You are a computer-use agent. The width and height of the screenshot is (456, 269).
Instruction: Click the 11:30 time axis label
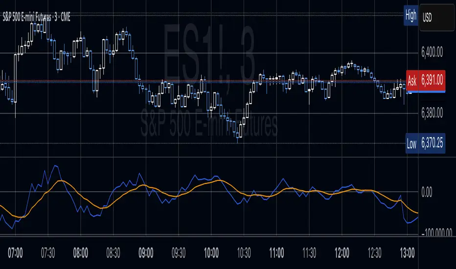[x=309, y=253]
